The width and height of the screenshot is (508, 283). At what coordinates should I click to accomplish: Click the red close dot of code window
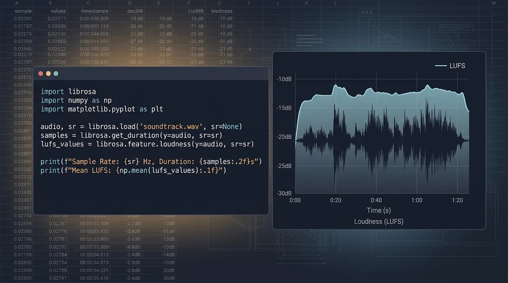[x=41, y=74]
